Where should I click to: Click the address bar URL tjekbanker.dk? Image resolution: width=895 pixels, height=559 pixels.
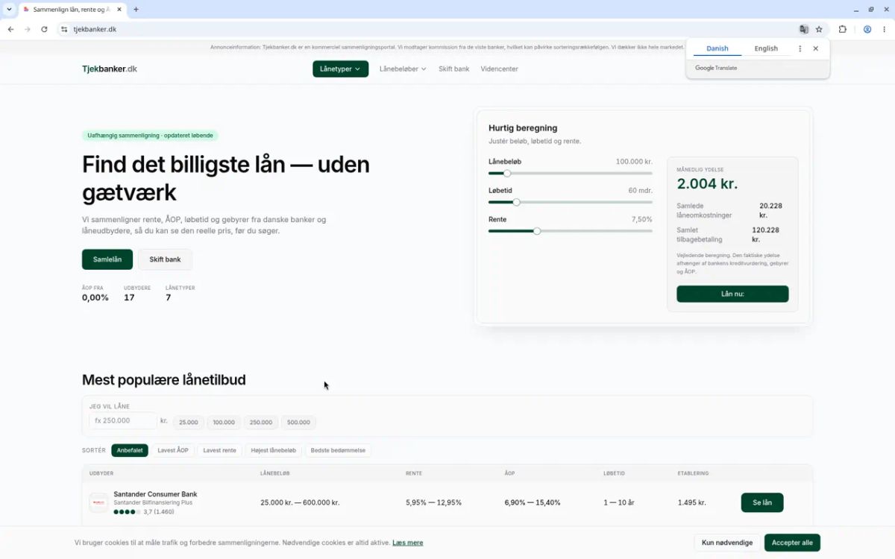(95, 29)
